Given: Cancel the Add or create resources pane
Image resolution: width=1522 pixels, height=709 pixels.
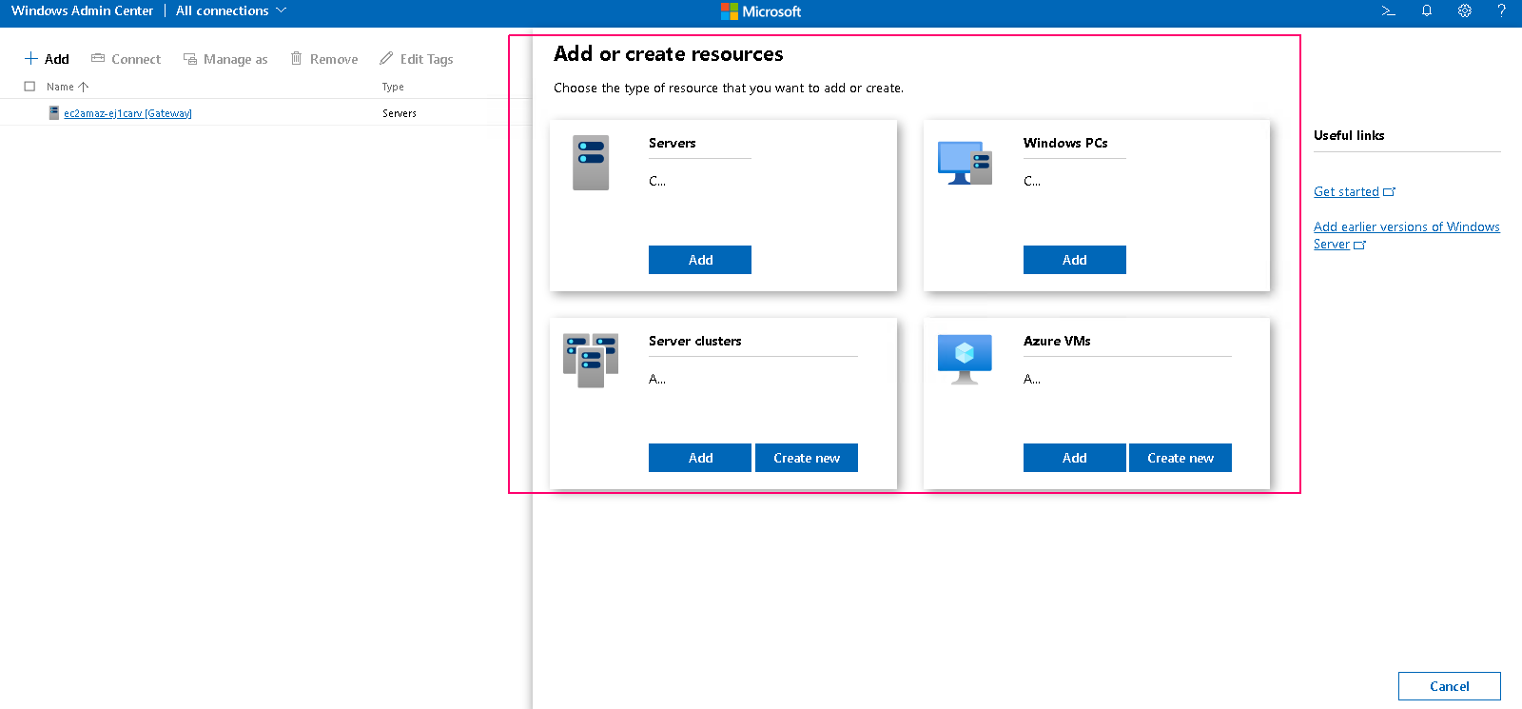Looking at the screenshot, I should click(x=1450, y=686).
